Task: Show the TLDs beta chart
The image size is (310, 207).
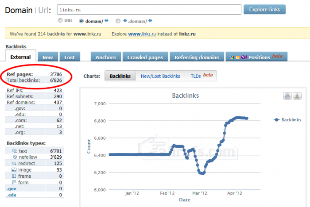Action: 201,76
